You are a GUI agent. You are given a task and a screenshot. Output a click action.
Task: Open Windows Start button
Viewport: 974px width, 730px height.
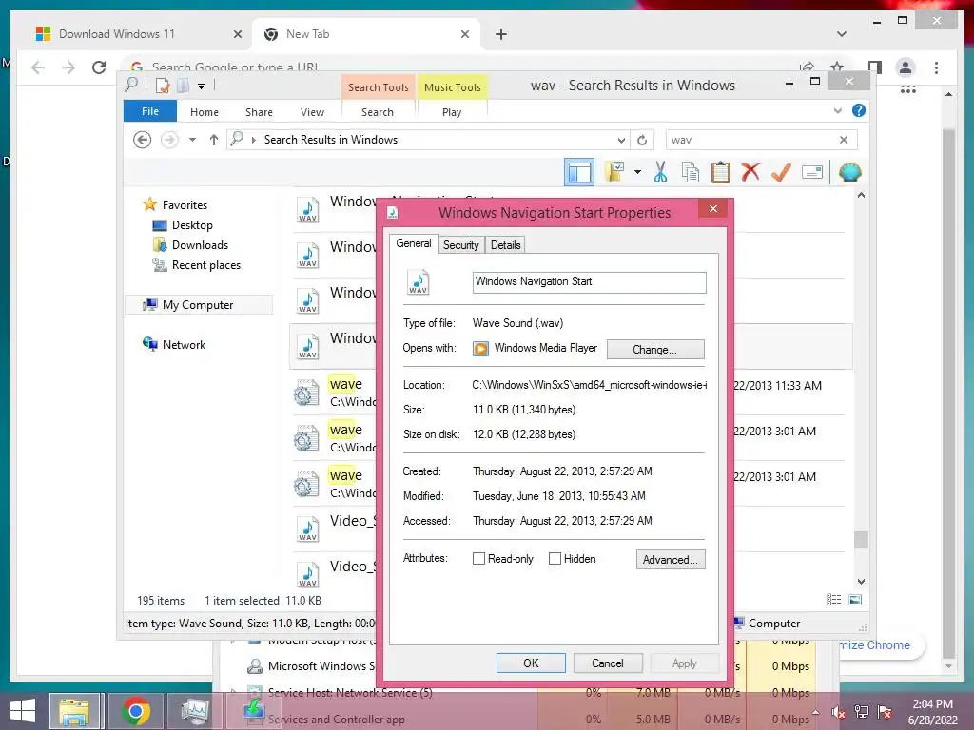(x=23, y=711)
